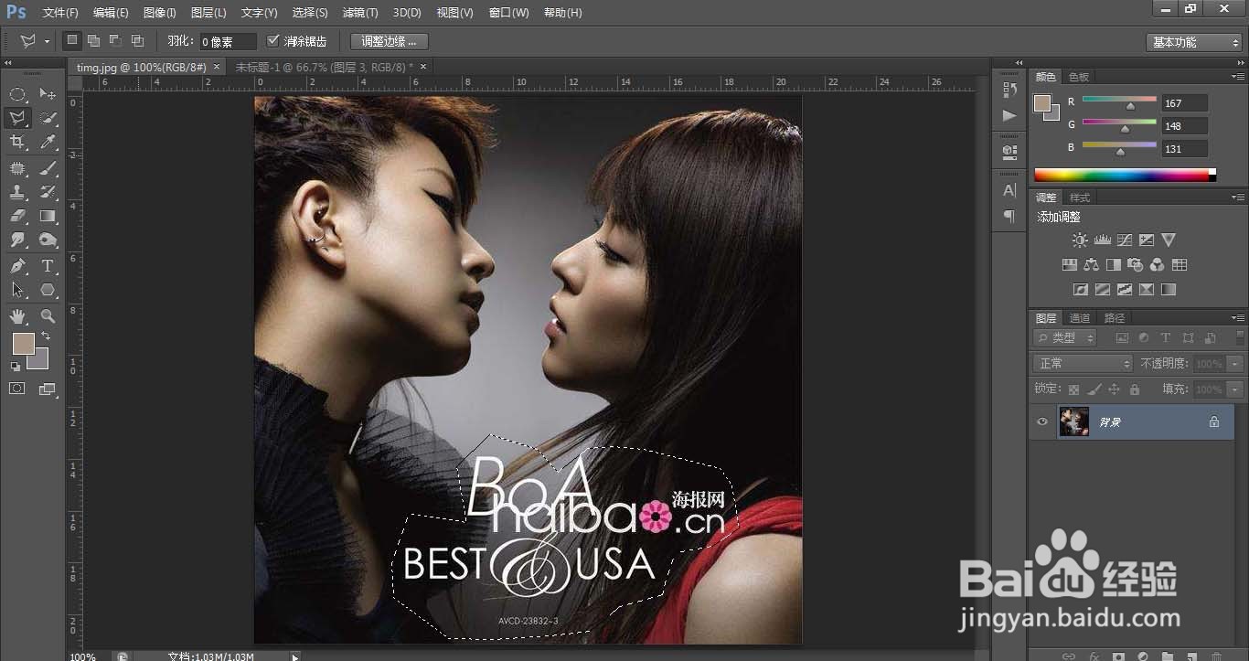The height and width of the screenshot is (661, 1249).
Task: Open the 基本功能 workspace dropdown
Action: tap(1194, 42)
